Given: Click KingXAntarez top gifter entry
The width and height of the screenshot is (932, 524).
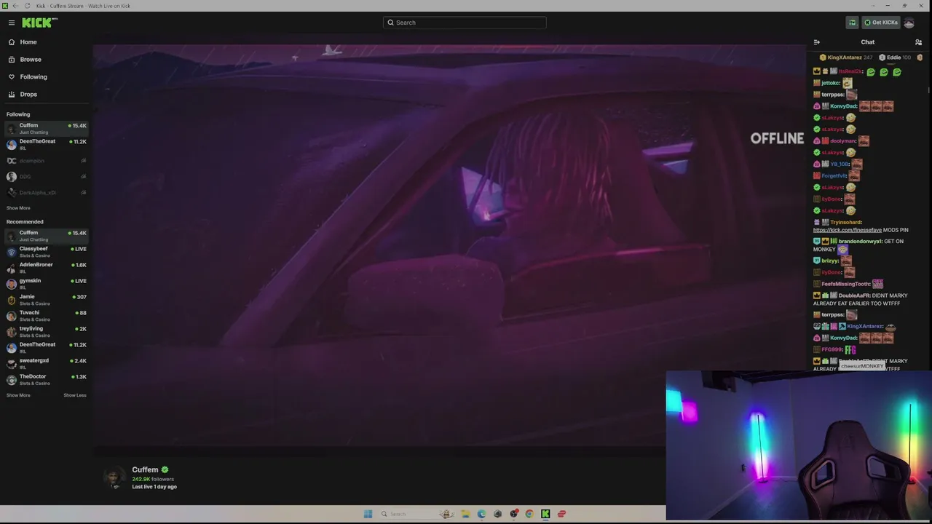Looking at the screenshot, I should (845, 57).
